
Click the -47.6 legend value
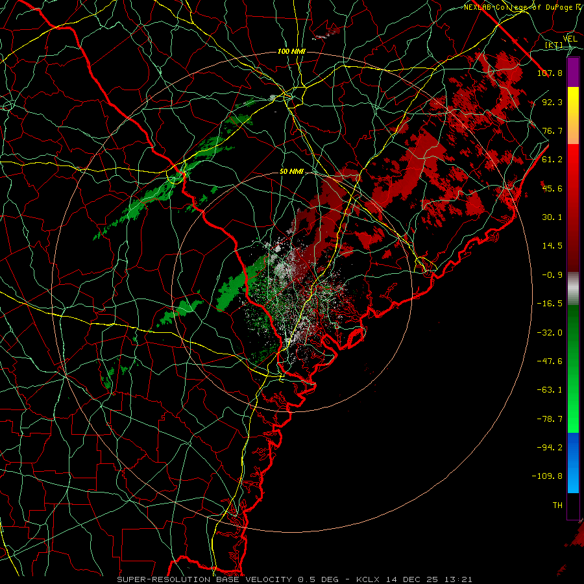pos(550,361)
